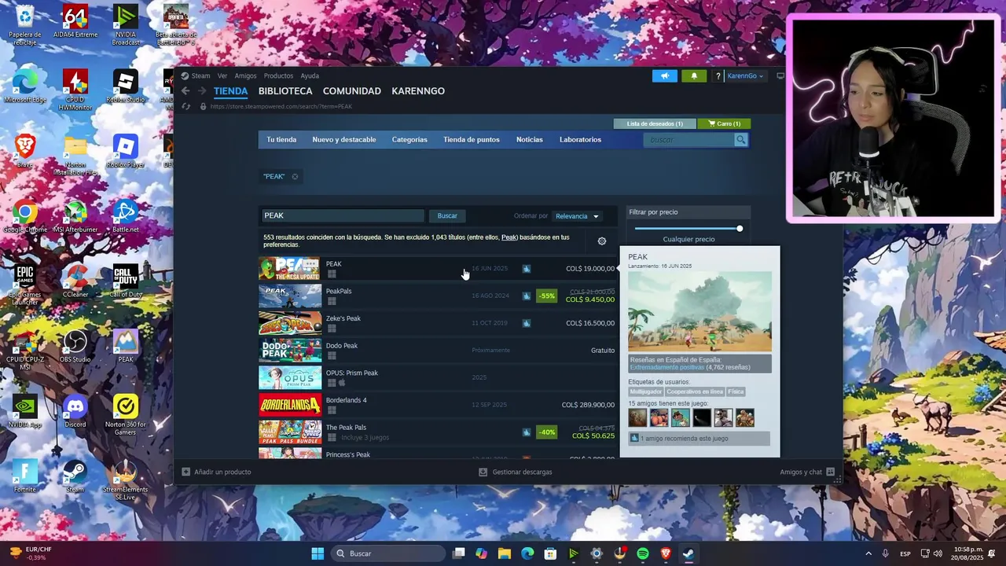This screenshot has height=566, width=1006.
Task: Go back with Steam's back arrow
Action: click(x=185, y=91)
